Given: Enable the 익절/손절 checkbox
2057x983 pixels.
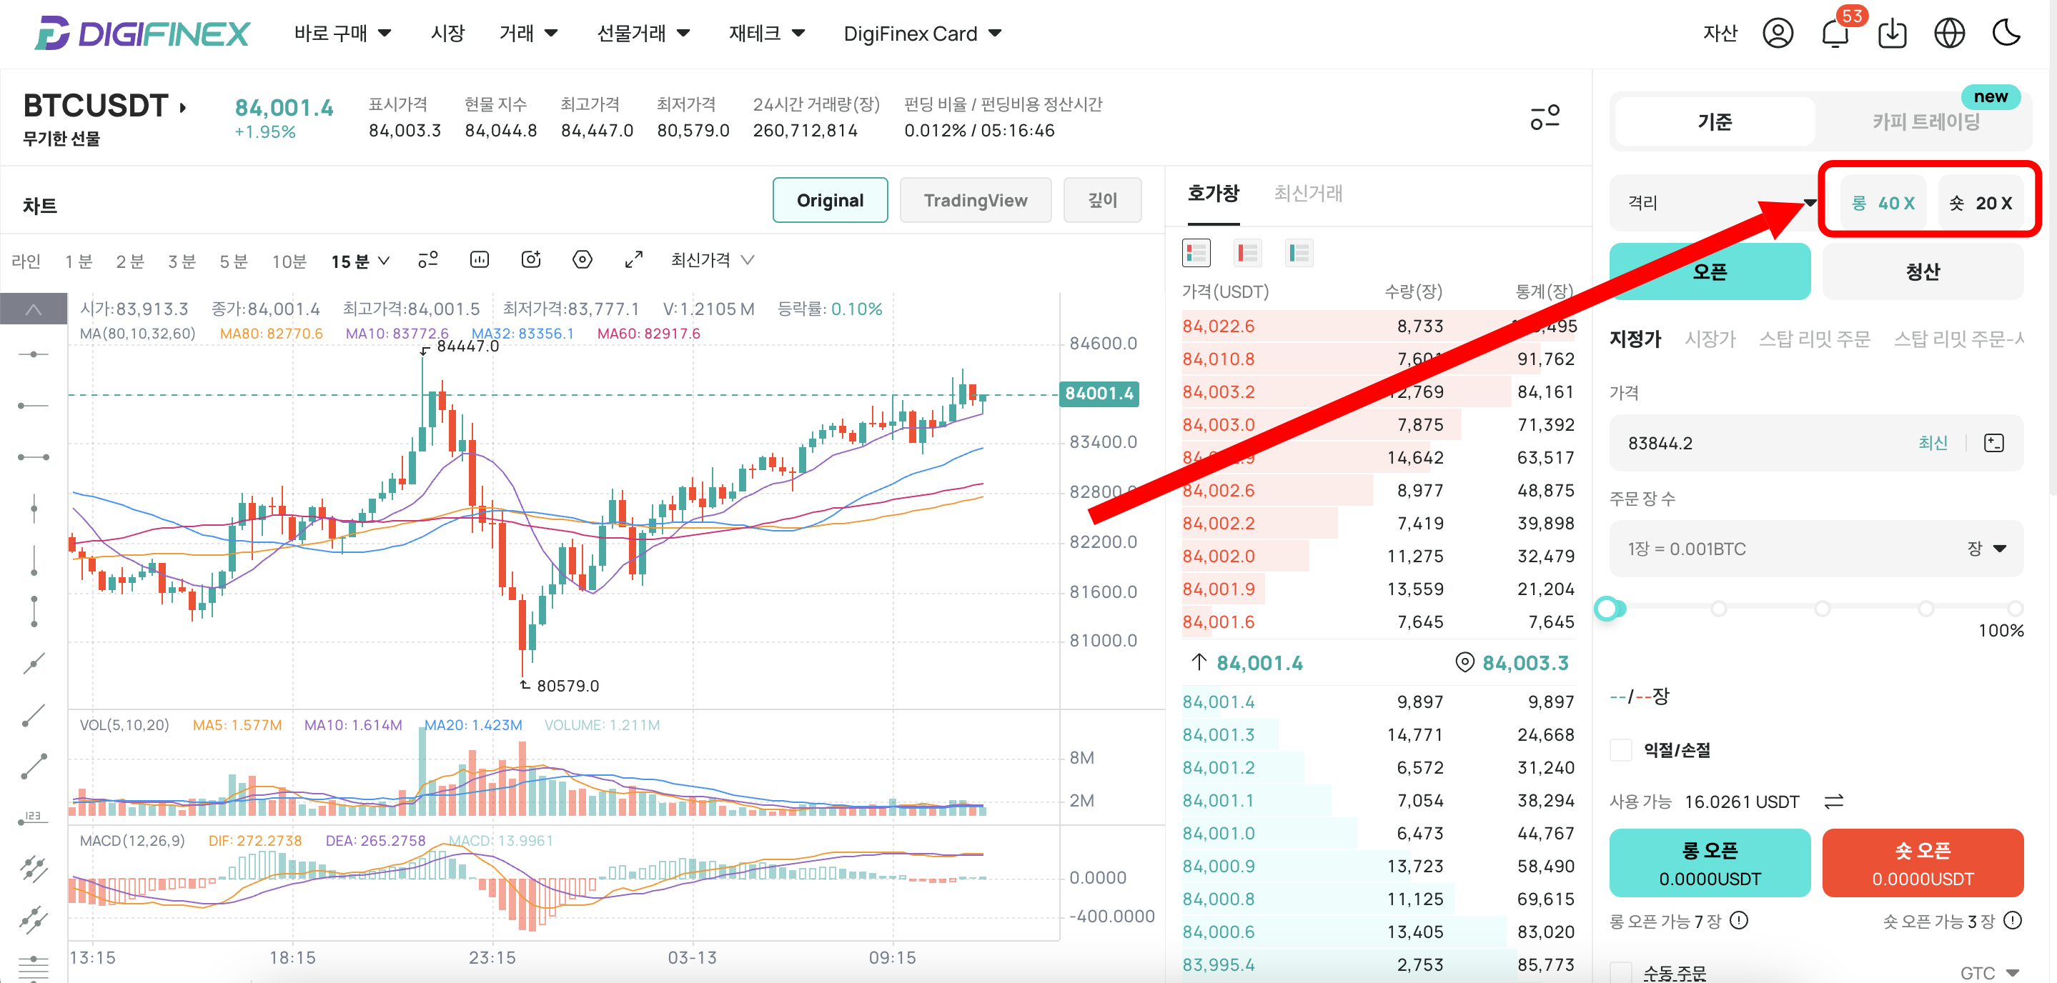Looking at the screenshot, I should coord(1621,749).
